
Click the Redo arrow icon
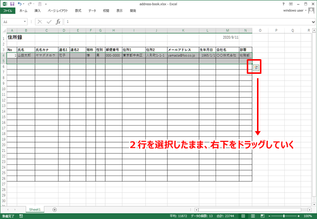tap(30, 4)
